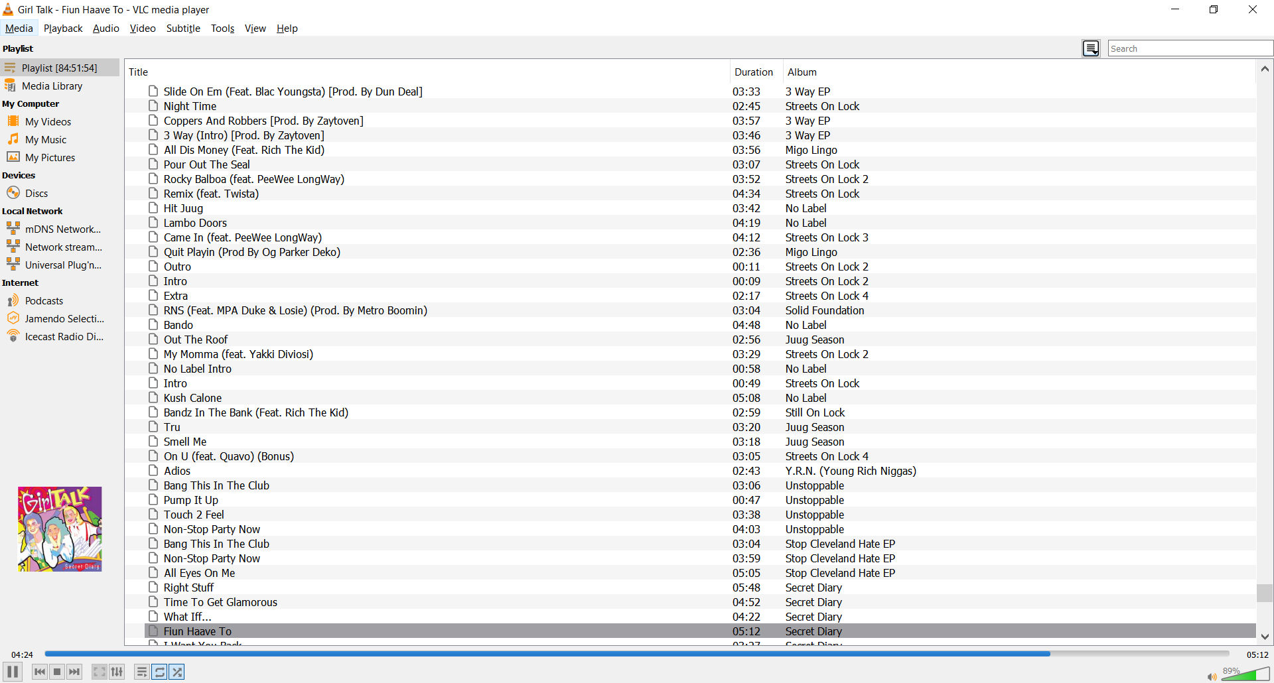This screenshot has height=683, width=1274.
Task: Open the Playback menu
Action: [63, 29]
